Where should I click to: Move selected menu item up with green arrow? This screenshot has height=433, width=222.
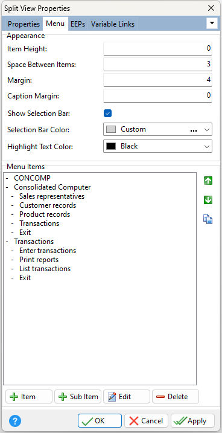pos(208,181)
